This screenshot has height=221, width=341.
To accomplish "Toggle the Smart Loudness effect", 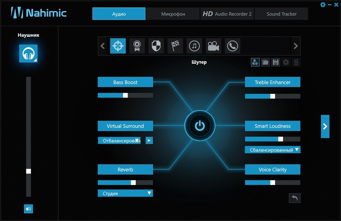I will tap(272, 126).
